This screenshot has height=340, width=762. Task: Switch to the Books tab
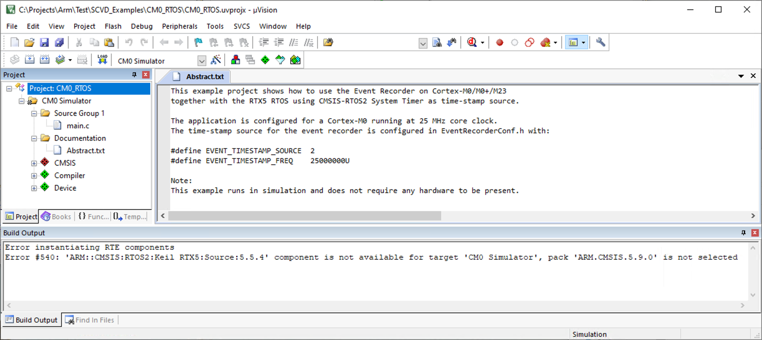57,217
